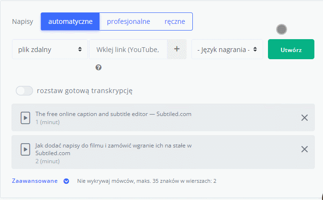
Task: Select the 'automatyczne' subtitles tab
Action: pos(70,21)
